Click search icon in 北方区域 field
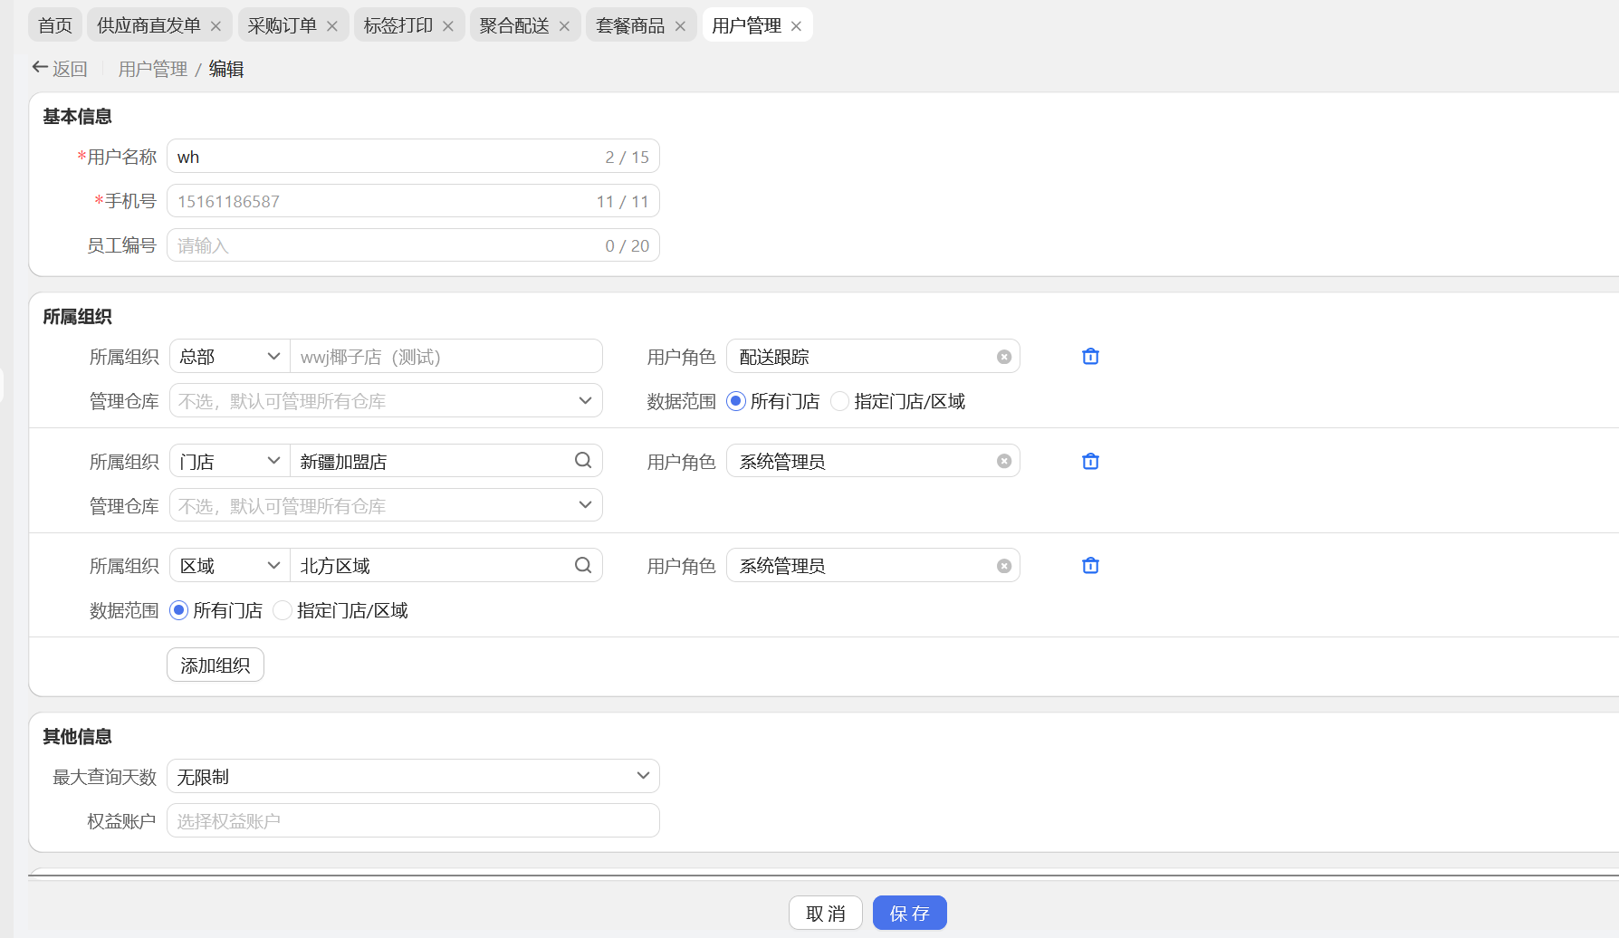 point(583,566)
